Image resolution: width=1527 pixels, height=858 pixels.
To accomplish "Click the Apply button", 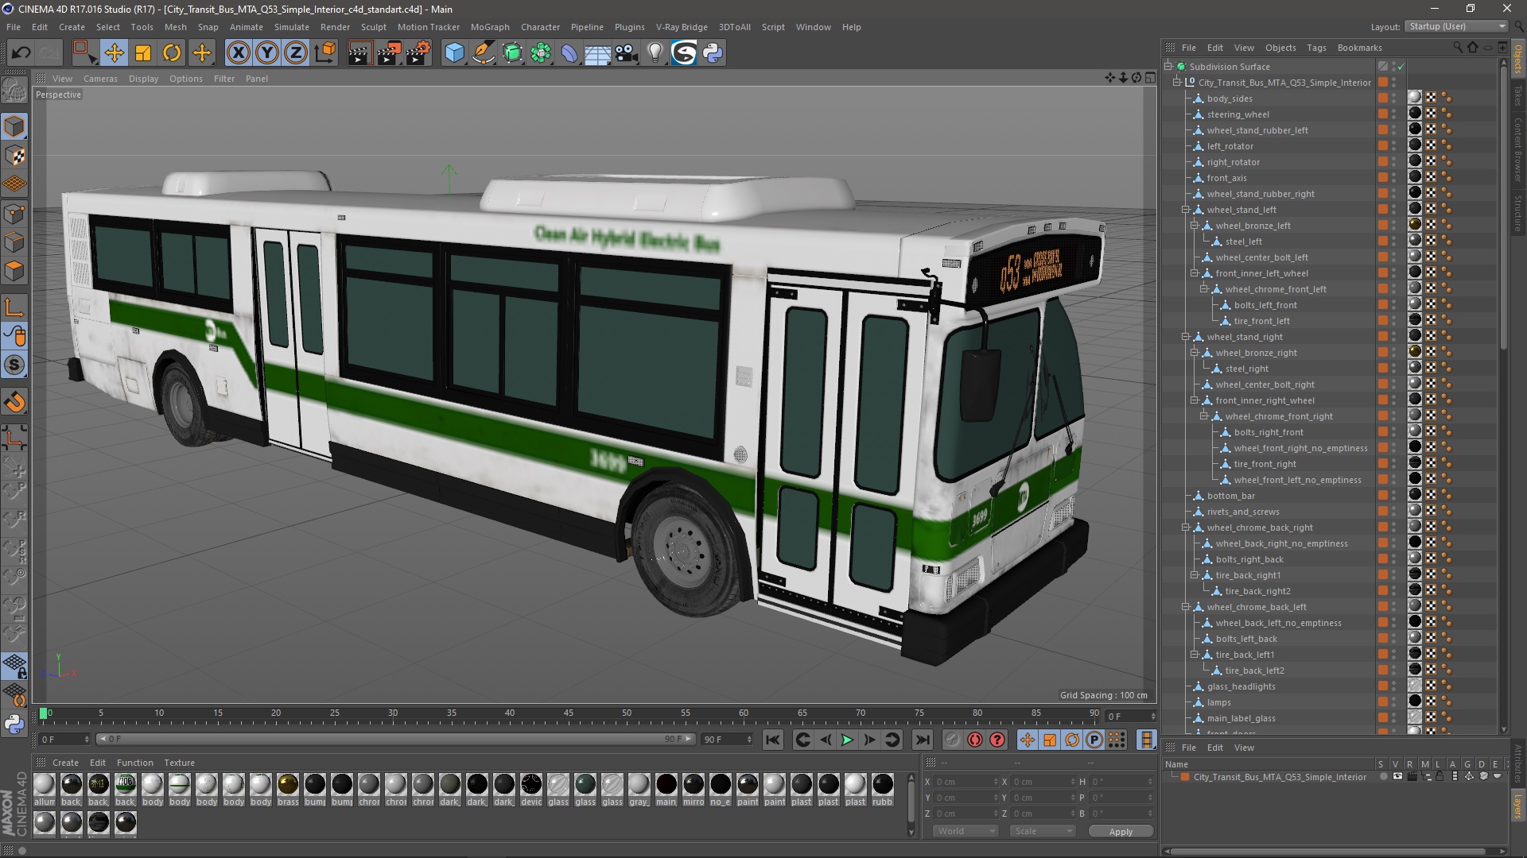I will [x=1121, y=832].
